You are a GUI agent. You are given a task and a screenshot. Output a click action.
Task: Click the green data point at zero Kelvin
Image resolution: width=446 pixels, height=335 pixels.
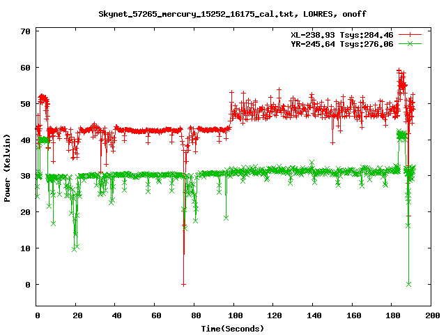[x=409, y=284]
